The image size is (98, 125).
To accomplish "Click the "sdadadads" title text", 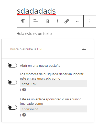I will pyautogui.click(x=36, y=11).
